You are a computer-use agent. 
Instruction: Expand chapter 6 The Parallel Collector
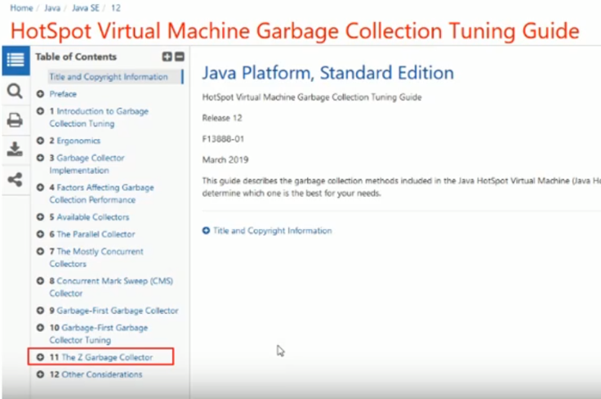tap(40, 235)
